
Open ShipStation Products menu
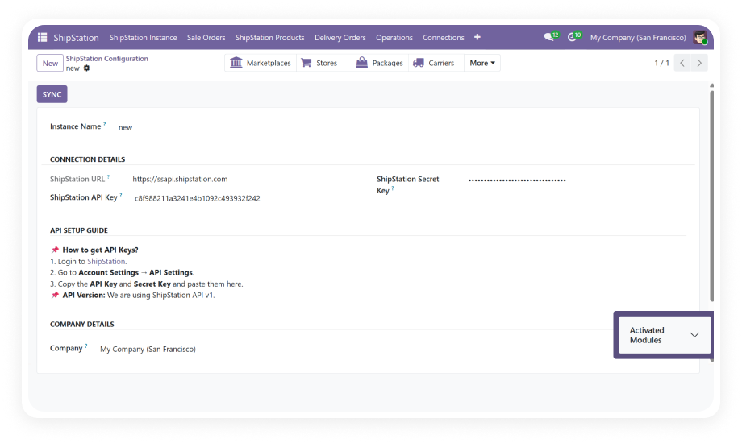(269, 37)
